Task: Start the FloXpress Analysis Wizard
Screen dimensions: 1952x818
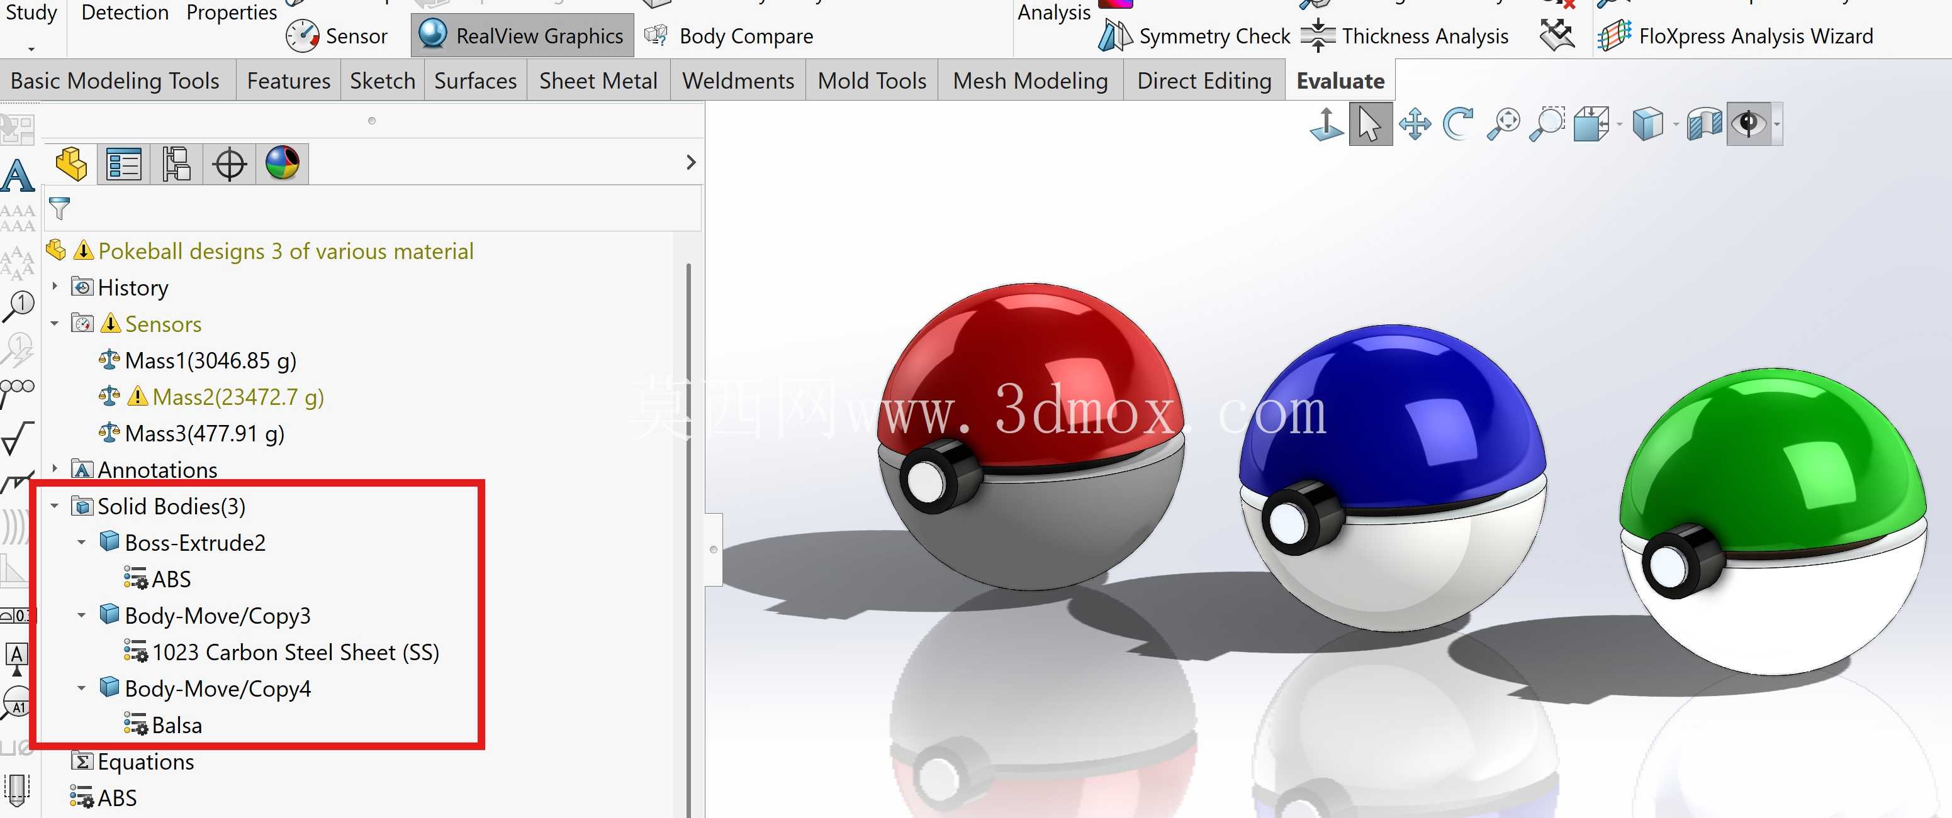Action: click(1736, 36)
